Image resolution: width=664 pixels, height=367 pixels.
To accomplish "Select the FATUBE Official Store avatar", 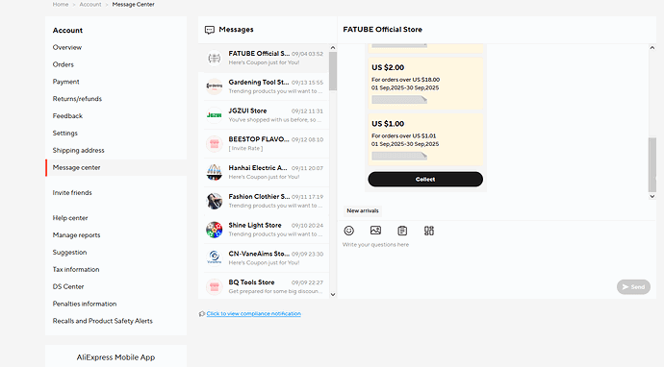I will 215,58.
